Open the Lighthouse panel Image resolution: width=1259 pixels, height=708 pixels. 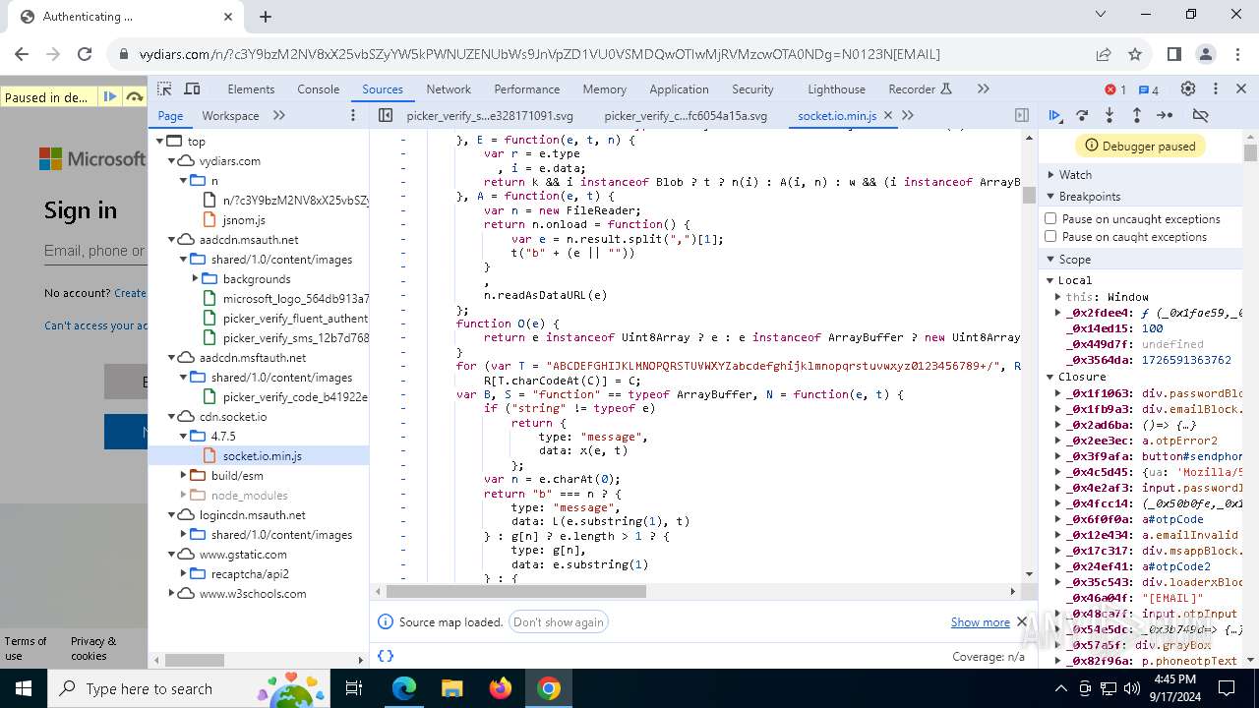point(836,88)
